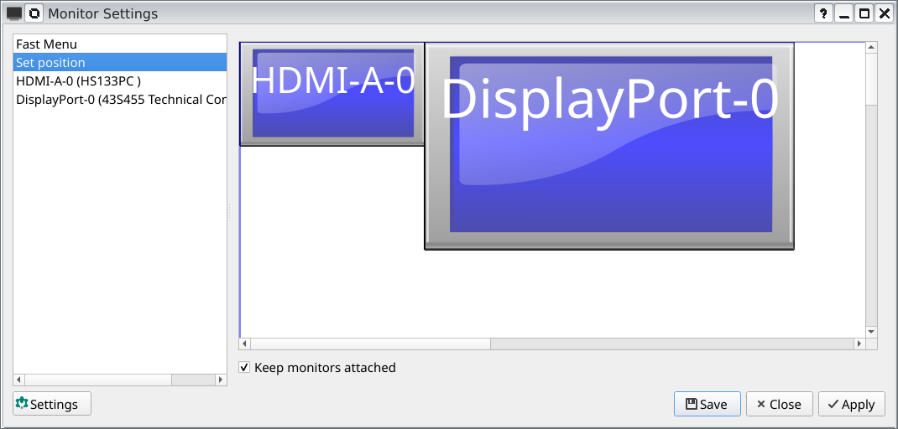Click the left arrow of the sidebar list scrollbar
The height and width of the screenshot is (429, 898).
click(x=19, y=380)
